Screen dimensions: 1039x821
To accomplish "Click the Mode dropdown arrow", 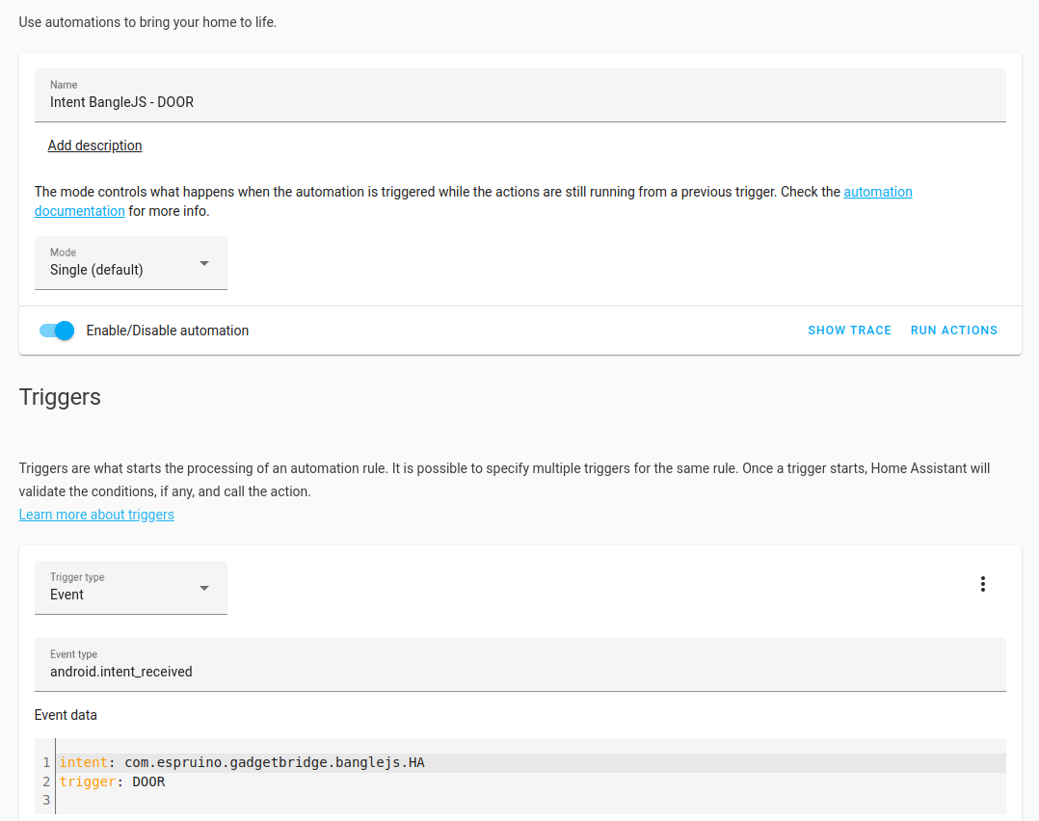I will click(x=203, y=264).
